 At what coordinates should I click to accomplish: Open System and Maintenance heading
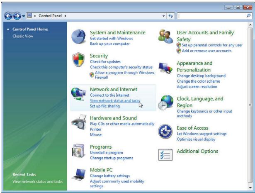click(x=118, y=32)
